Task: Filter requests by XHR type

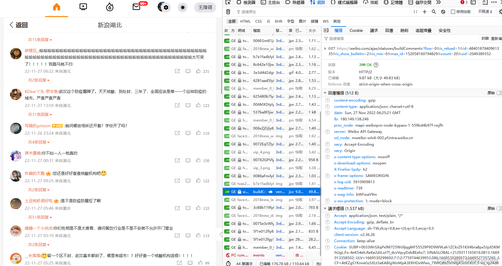Action: [x=279, y=21]
